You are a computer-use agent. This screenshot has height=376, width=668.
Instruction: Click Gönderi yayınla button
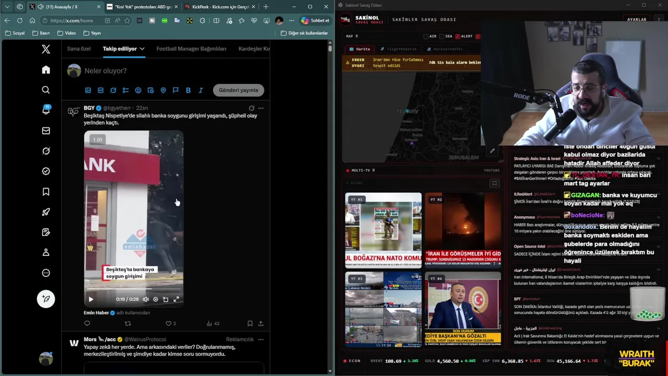point(238,90)
